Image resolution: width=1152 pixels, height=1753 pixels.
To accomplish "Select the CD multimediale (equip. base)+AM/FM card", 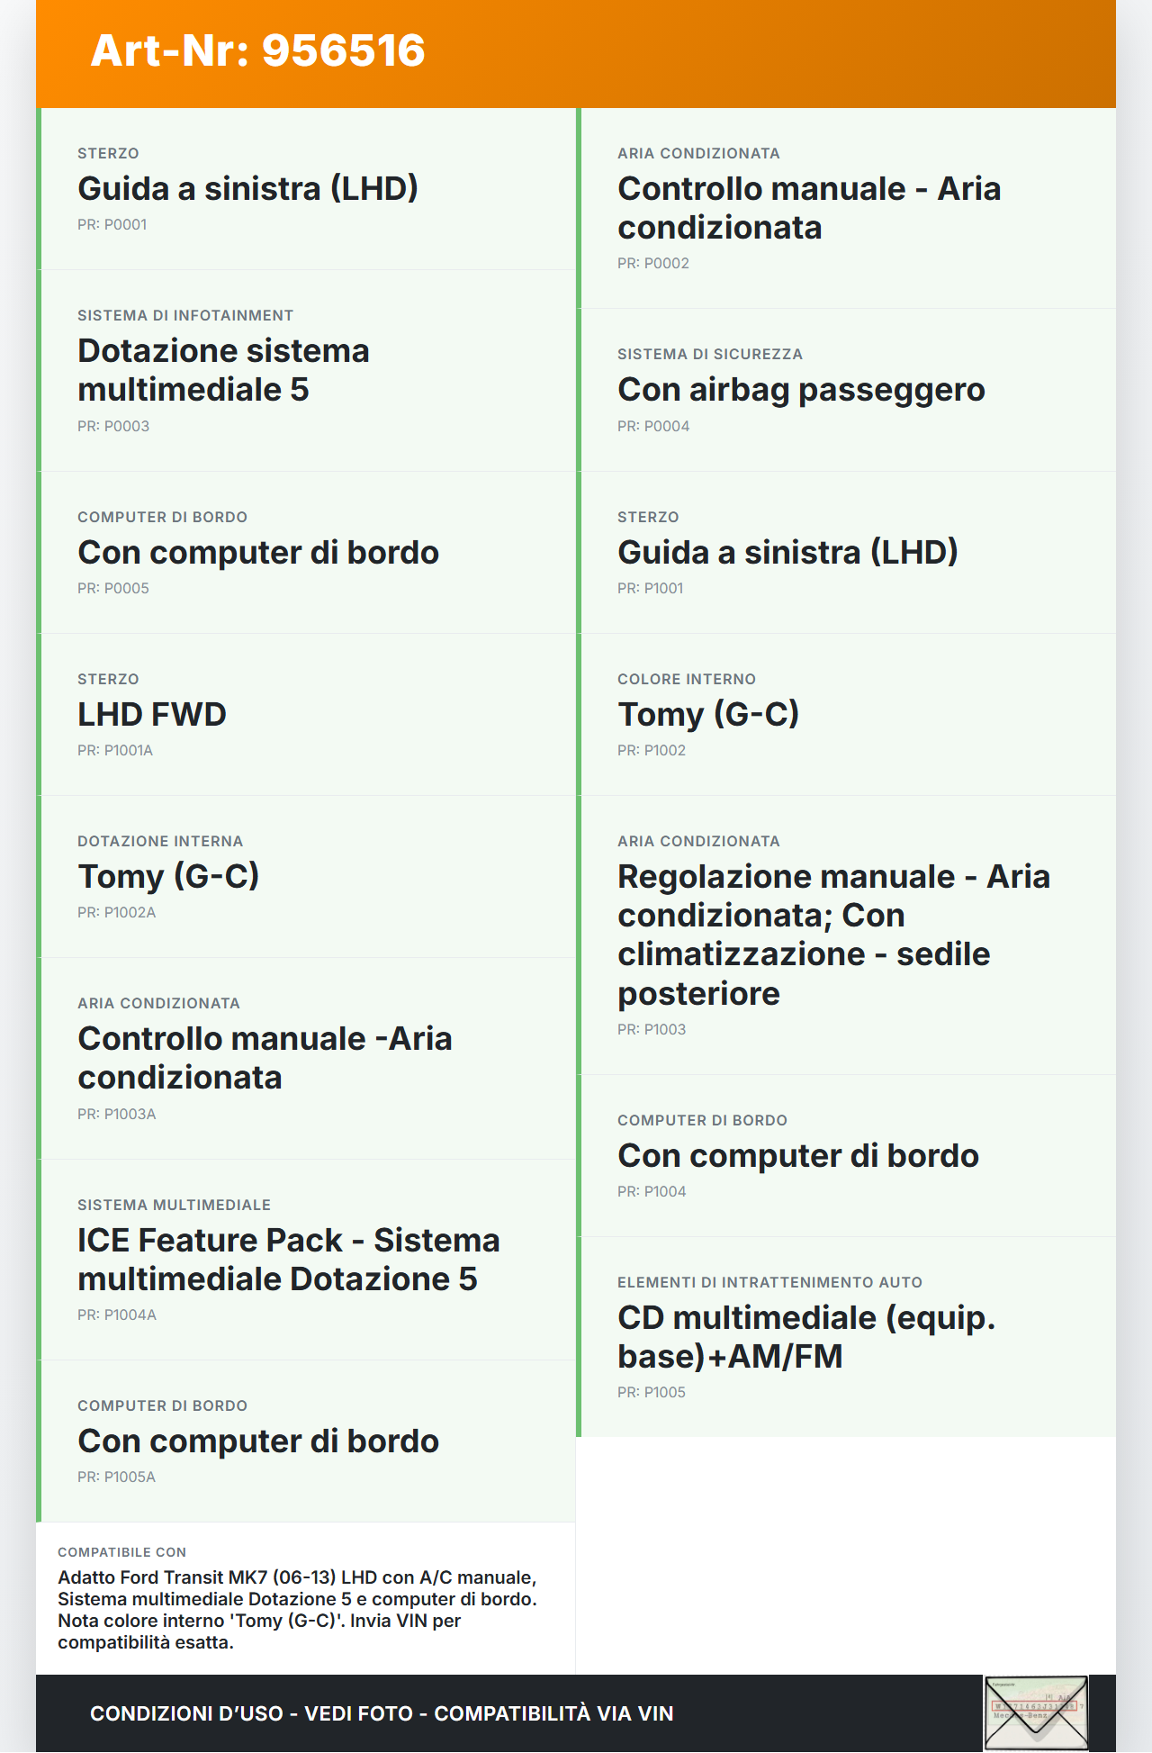I will tap(846, 1337).
